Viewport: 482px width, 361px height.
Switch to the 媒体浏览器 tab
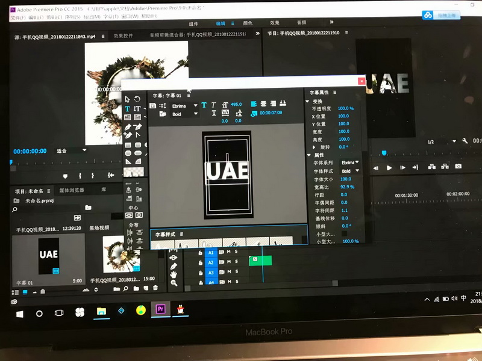click(72, 190)
